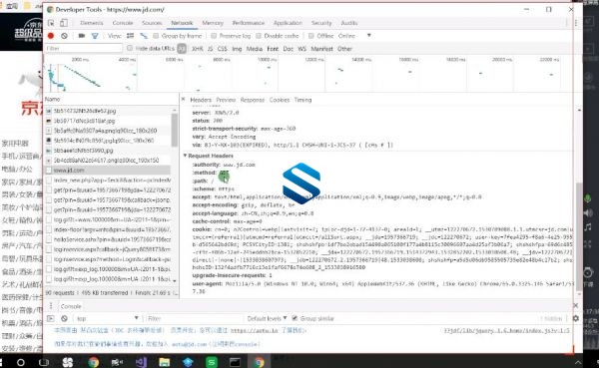Viewport: 599px width, 368px height.
Task: Collapse the Request Headers section
Action: coord(186,156)
